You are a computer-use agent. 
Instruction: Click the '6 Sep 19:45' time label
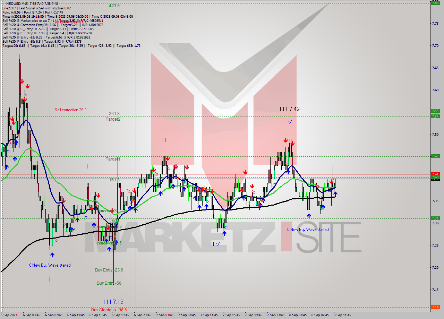(120, 315)
